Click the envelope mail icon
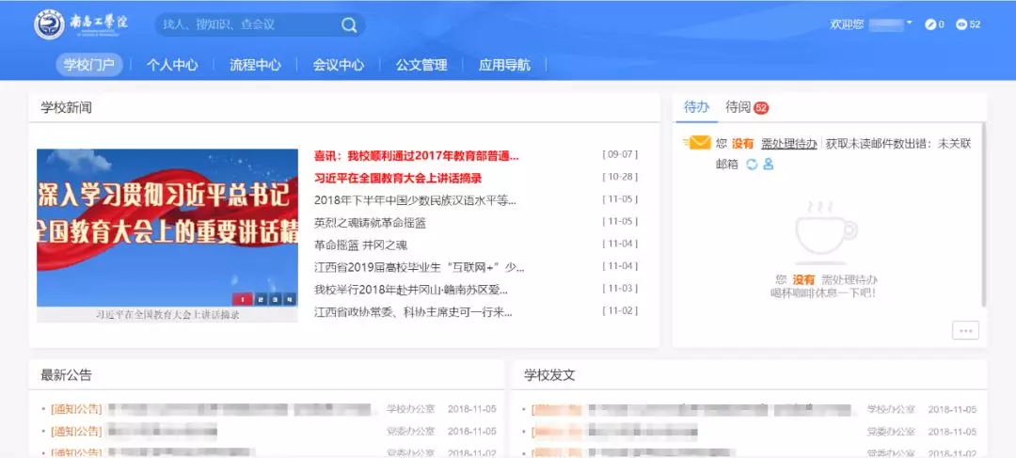Image resolution: width=1016 pixels, height=458 pixels. click(698, 143)
